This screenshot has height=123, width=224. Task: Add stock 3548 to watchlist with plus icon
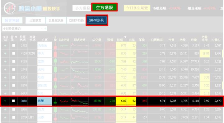(5, 69)
